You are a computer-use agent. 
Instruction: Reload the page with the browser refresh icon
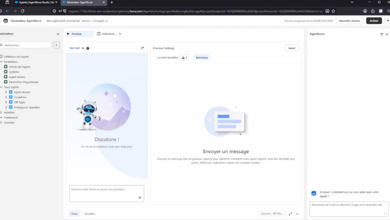(x=23, y=11)
